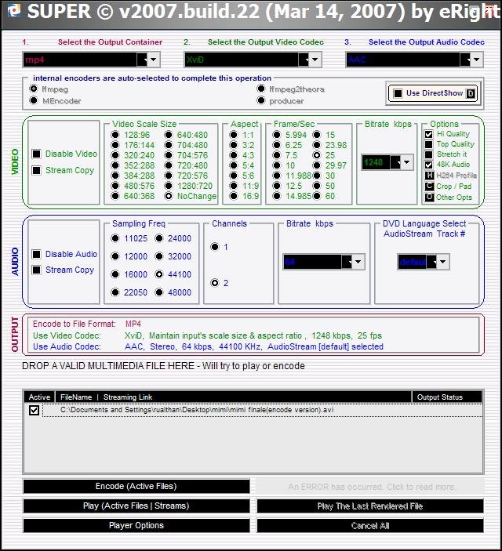
Task: Click the ERROR has occurred message
Action: (x=370, y=487)
